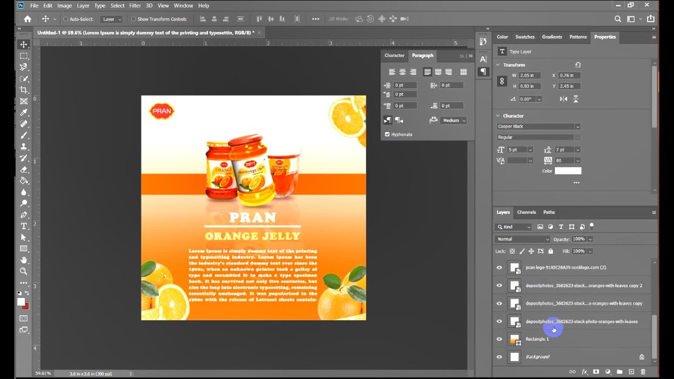Select the Lasso tool
674x379 pixels.
[24, 67]
